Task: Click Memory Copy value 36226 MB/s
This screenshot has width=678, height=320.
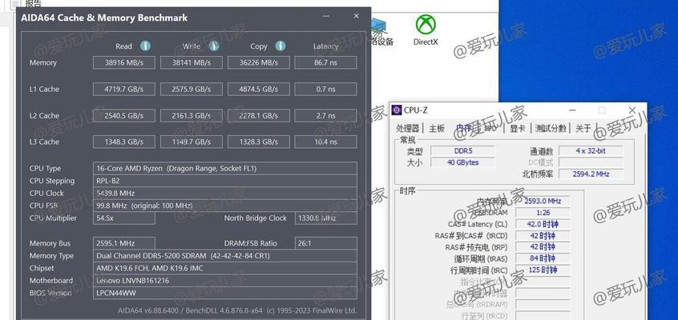Action: point(259,62)
